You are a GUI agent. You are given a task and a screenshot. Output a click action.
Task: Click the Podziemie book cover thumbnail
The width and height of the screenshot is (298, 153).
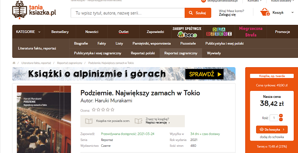(x=44, y=119)
